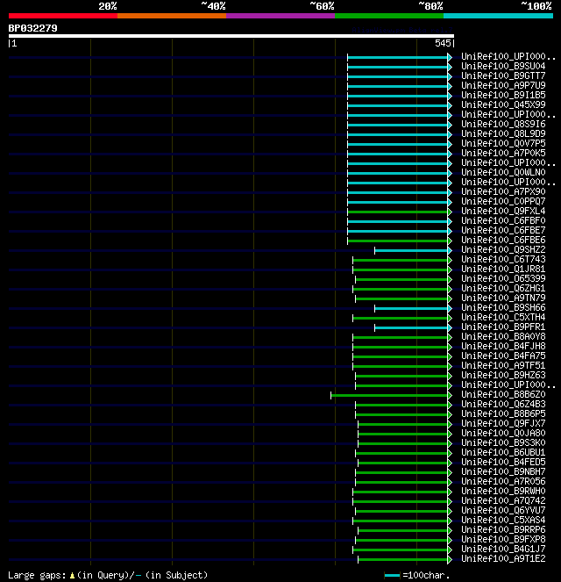561x582 pixels.
Task: Select the UniRef100_Q6Z4B3 label
Action: tap(503, 404)
